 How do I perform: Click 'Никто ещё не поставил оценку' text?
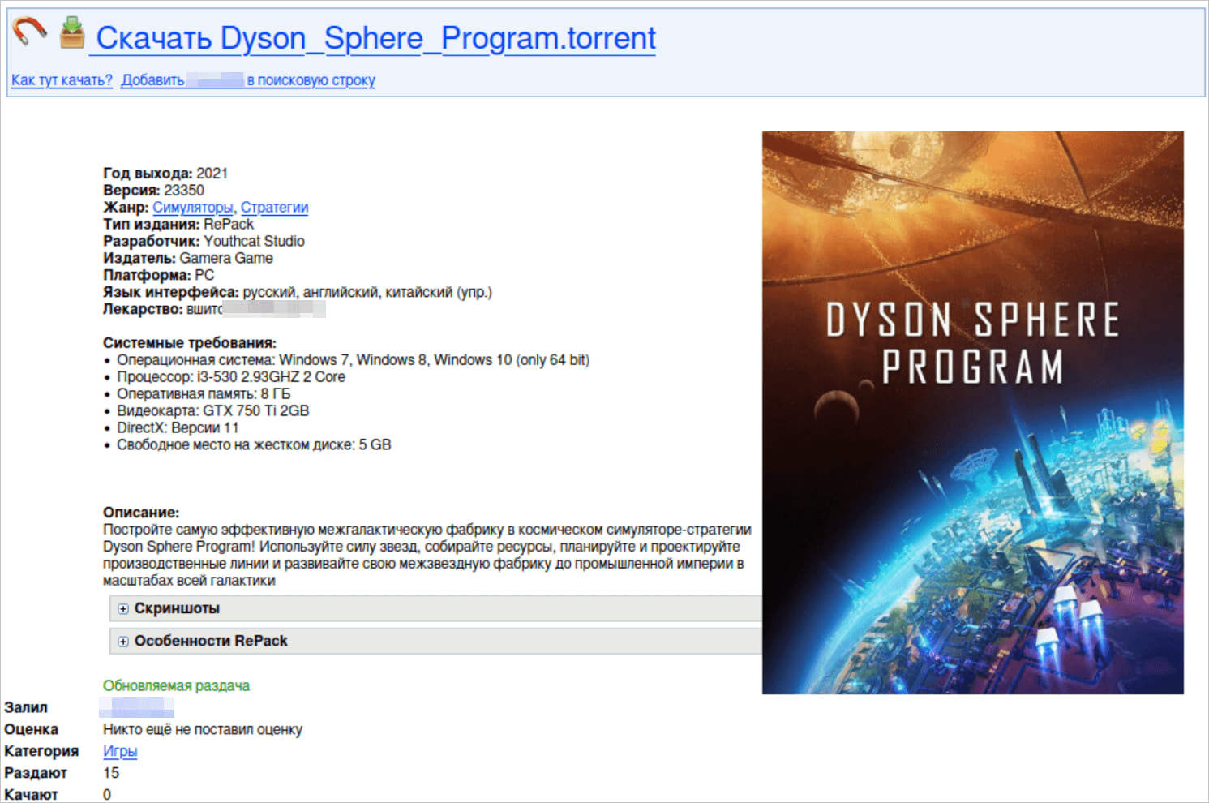click(x=203, y=729)
